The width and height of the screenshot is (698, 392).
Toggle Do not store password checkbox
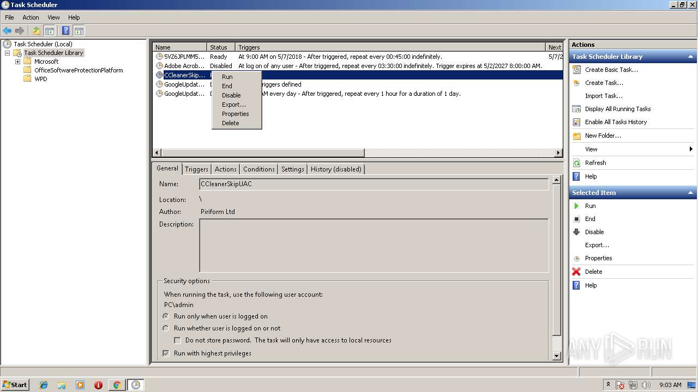[178, 340]
